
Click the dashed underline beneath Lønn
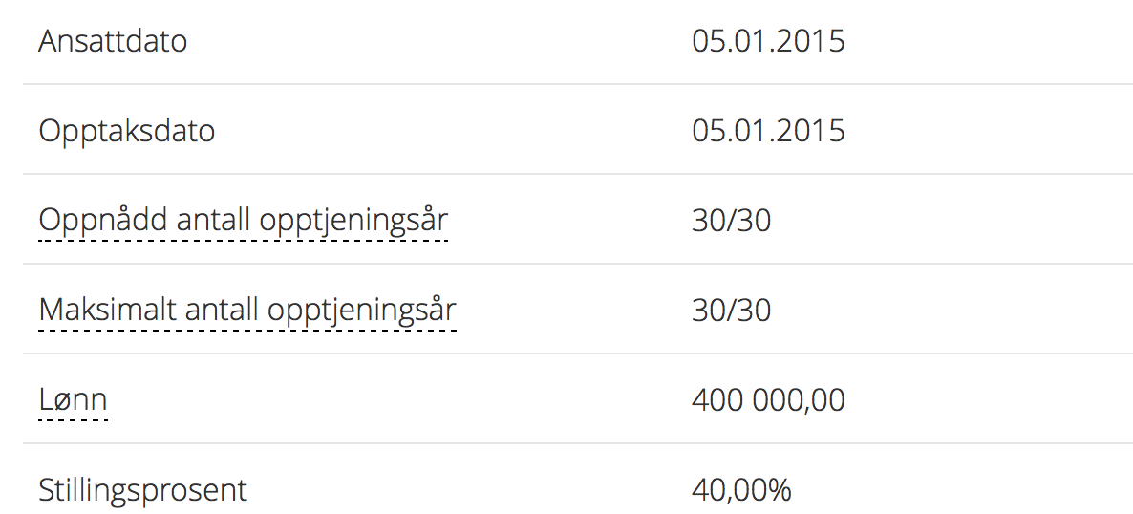[73, 419]
